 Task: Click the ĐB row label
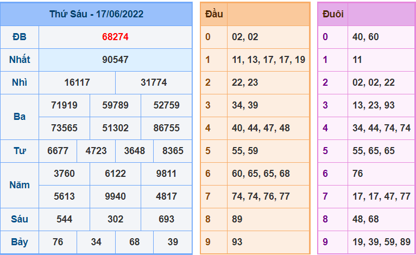click(20, 37)
